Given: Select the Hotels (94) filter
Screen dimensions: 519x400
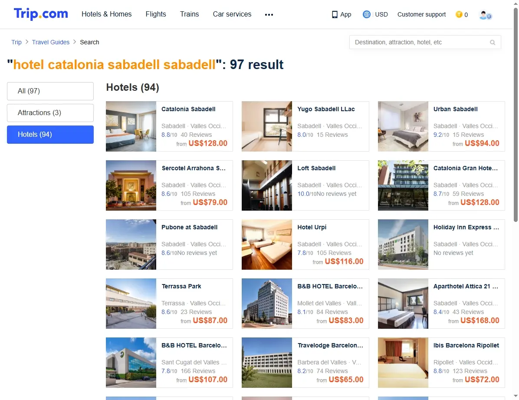Looking at the screenshot, I should pyautogui.click(x=50, y=135).
